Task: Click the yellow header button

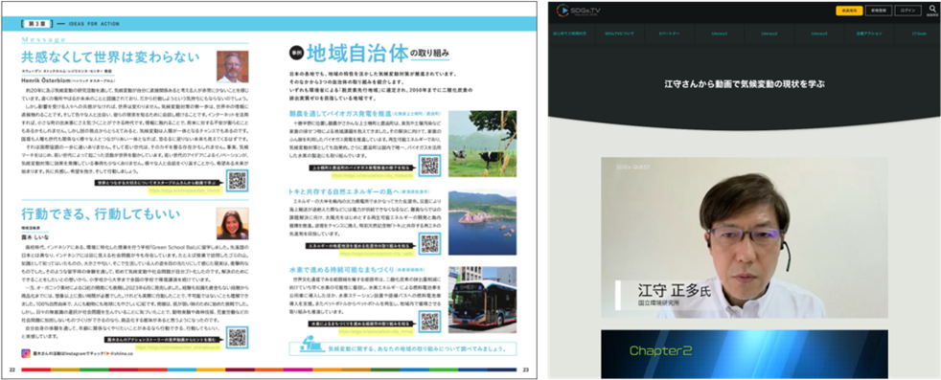Action: tap(849, 11)
